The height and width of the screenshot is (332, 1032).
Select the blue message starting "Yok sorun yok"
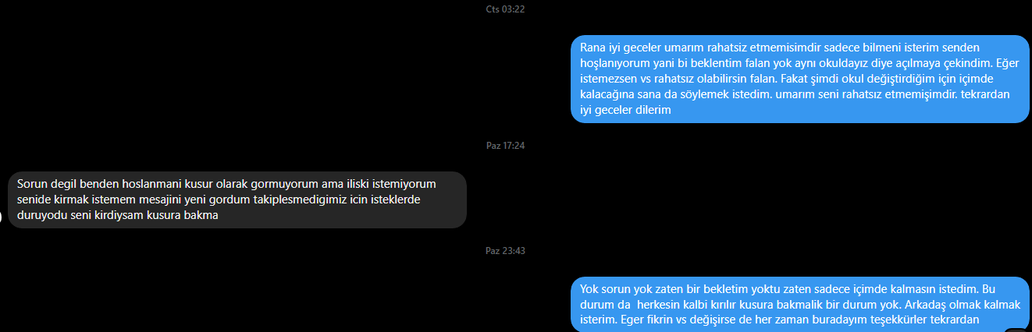pos(800,304)
